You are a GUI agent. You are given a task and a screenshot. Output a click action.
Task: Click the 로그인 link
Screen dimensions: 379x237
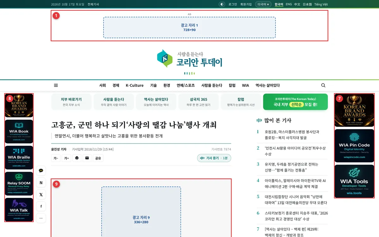233,4
